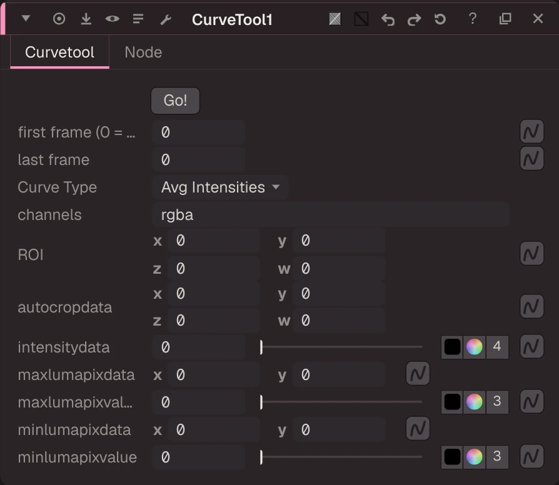Open the Curve Type dropdown
Viewport: 559px width, 485px height.
(x=220, y=187)
